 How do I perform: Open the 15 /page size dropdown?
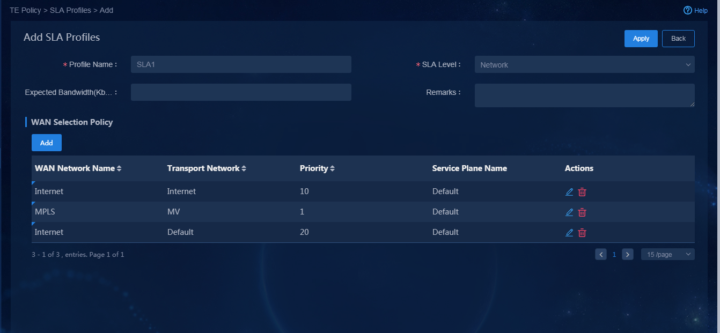click(x=668, y=254)
